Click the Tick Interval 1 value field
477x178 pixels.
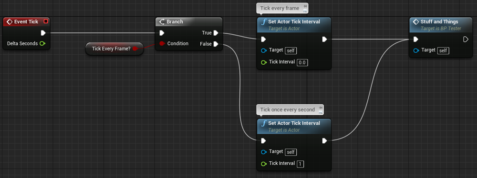[300, 164]
